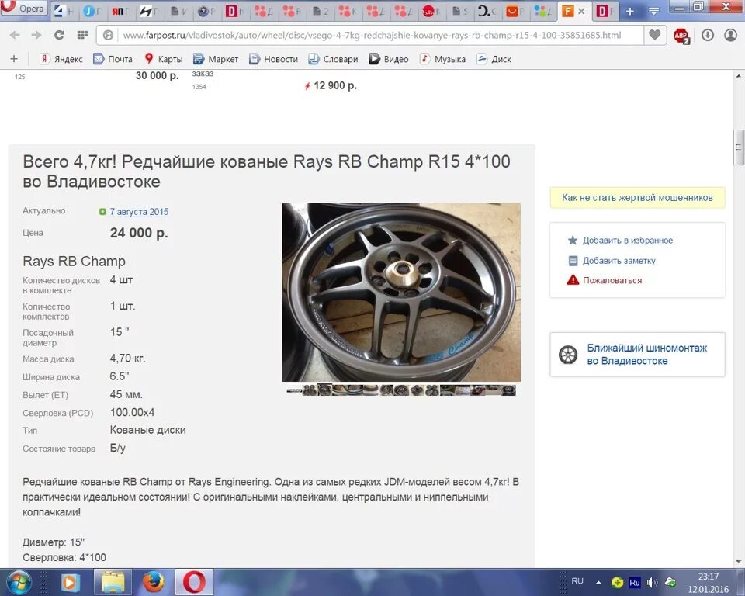Viewport: 745px width, 596px height.
Task: Open the Opera main menu button
Action: pyautogui.click(x=24, y=8)
